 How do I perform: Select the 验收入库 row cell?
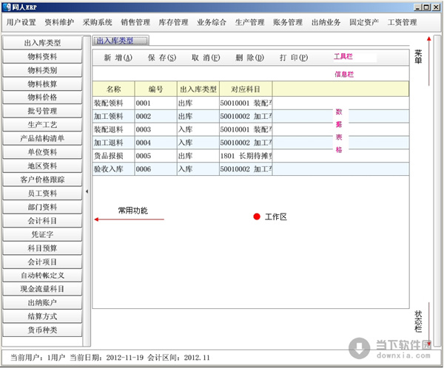(113, 169)
